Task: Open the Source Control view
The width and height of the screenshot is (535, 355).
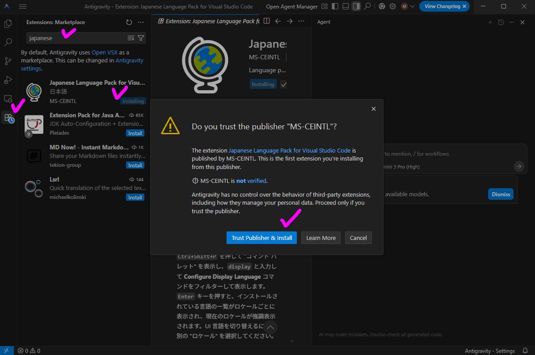Action: tap(8, 61)
